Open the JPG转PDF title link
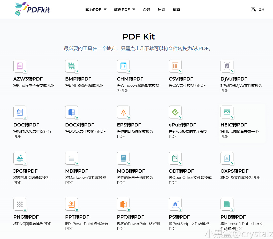The width and height of the screenshot is (273, 239). pyautogui.click(x=25, y=171)
